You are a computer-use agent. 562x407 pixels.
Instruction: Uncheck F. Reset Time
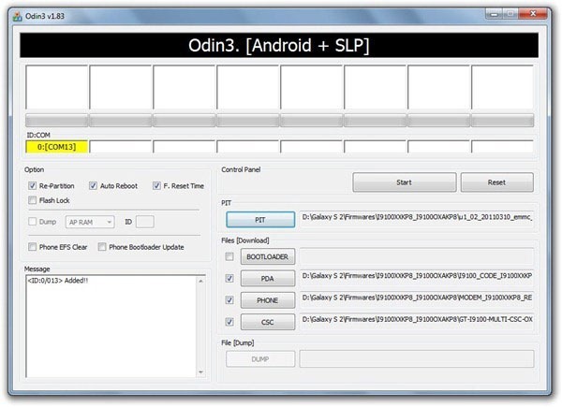pyautogui.click(x=156, y=185)
